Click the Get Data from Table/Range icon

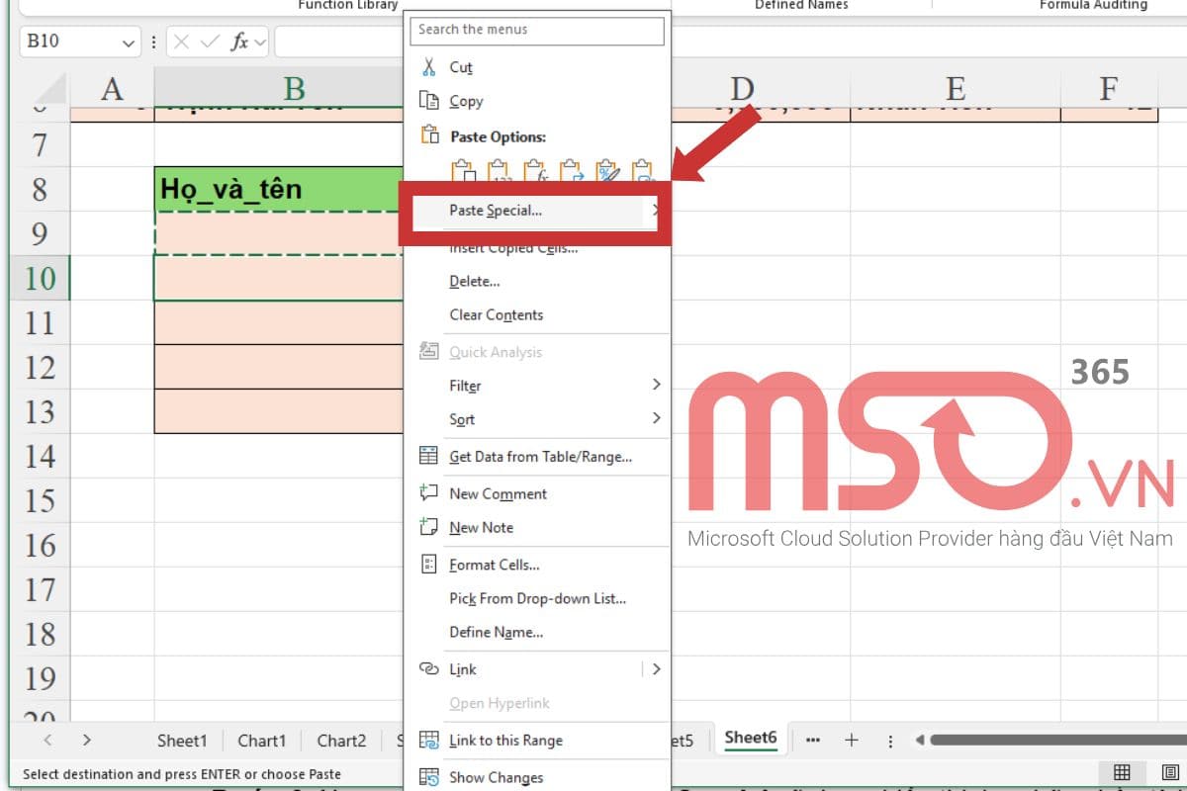(428, 456)
